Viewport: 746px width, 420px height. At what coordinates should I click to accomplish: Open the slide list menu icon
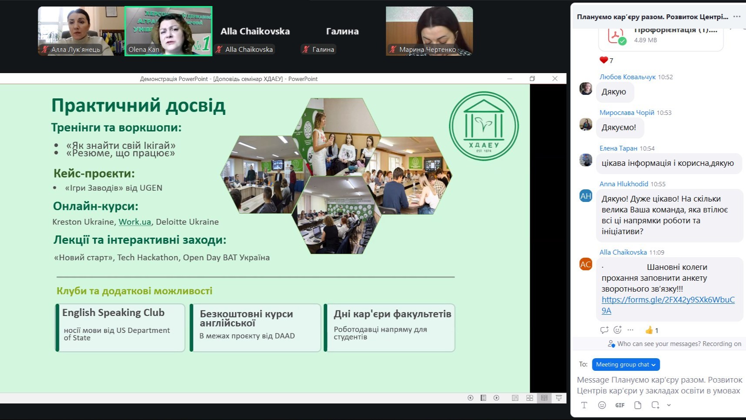click(x=483, y=398)
